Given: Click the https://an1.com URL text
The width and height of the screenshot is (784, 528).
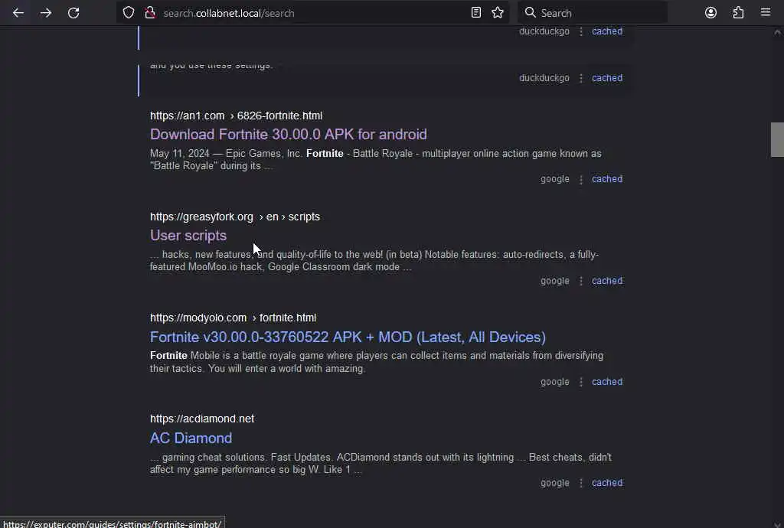Looking at the screenshot, I should [187, 116].
